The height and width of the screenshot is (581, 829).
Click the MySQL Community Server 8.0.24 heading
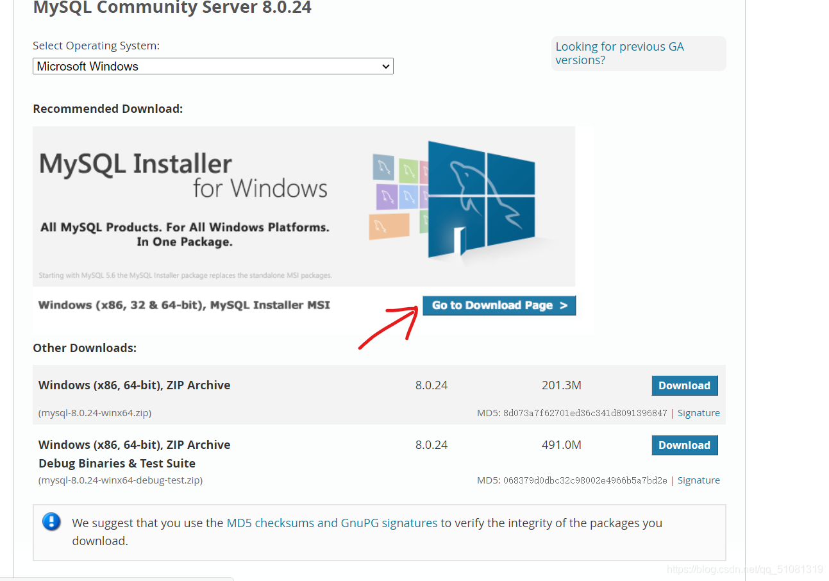tap(172, 8)
